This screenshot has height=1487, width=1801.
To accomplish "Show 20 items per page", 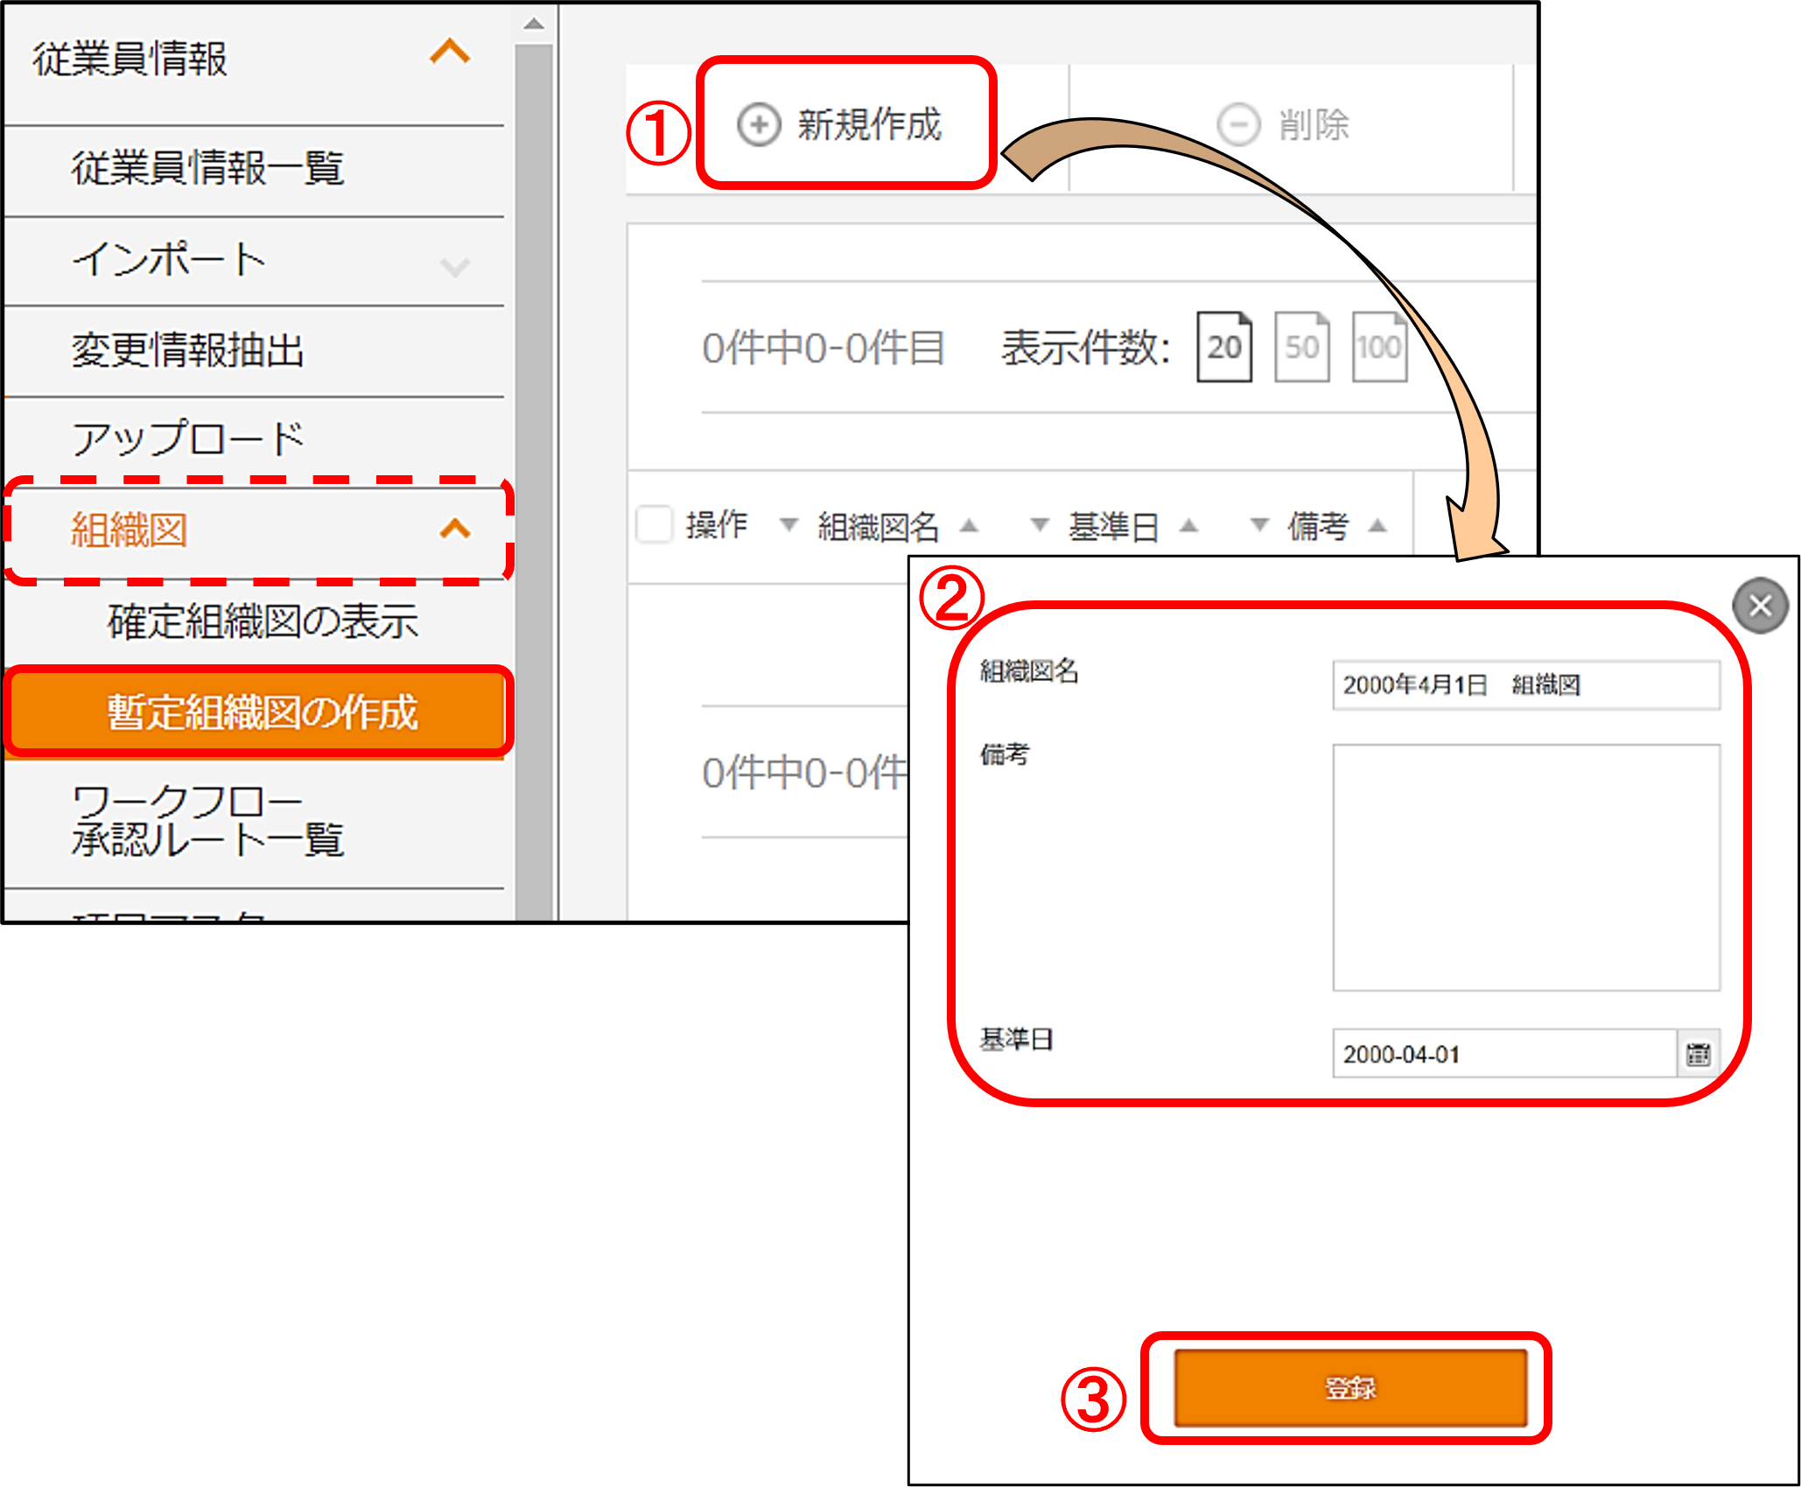I will 1223,347.
